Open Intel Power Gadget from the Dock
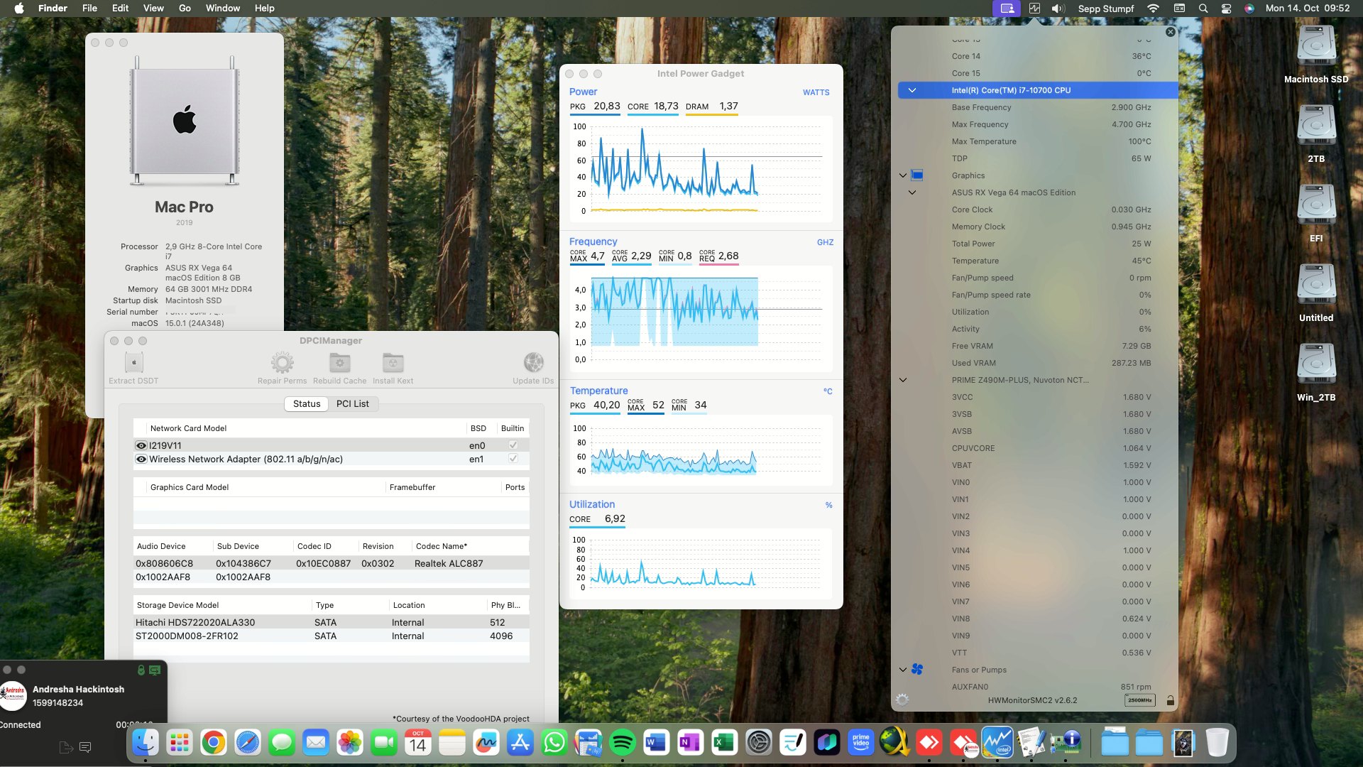1363x767 pixels. pos(998,743)
